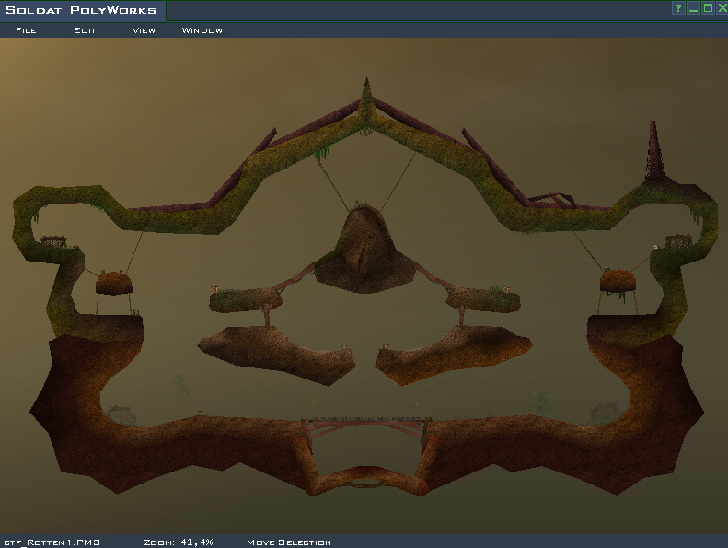The width and height of the screenshot is (728, 548).
Task: Click the lower-right floating rock island
Action: (x=456, y=354)
